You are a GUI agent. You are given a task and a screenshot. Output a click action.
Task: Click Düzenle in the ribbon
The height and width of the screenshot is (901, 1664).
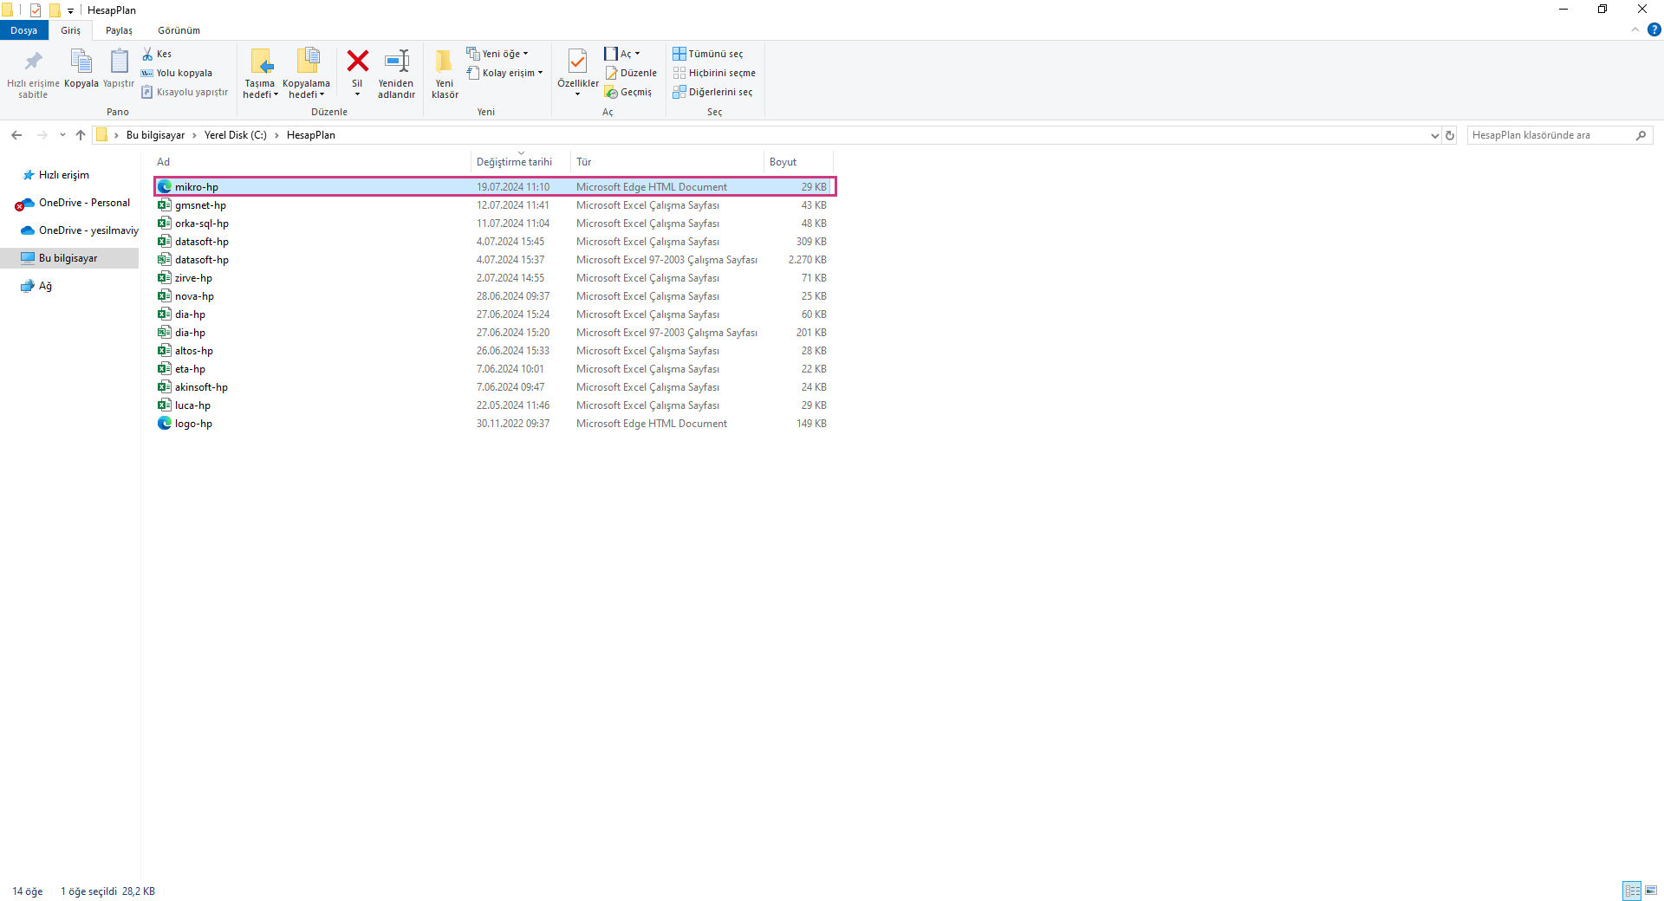(631, 73)
